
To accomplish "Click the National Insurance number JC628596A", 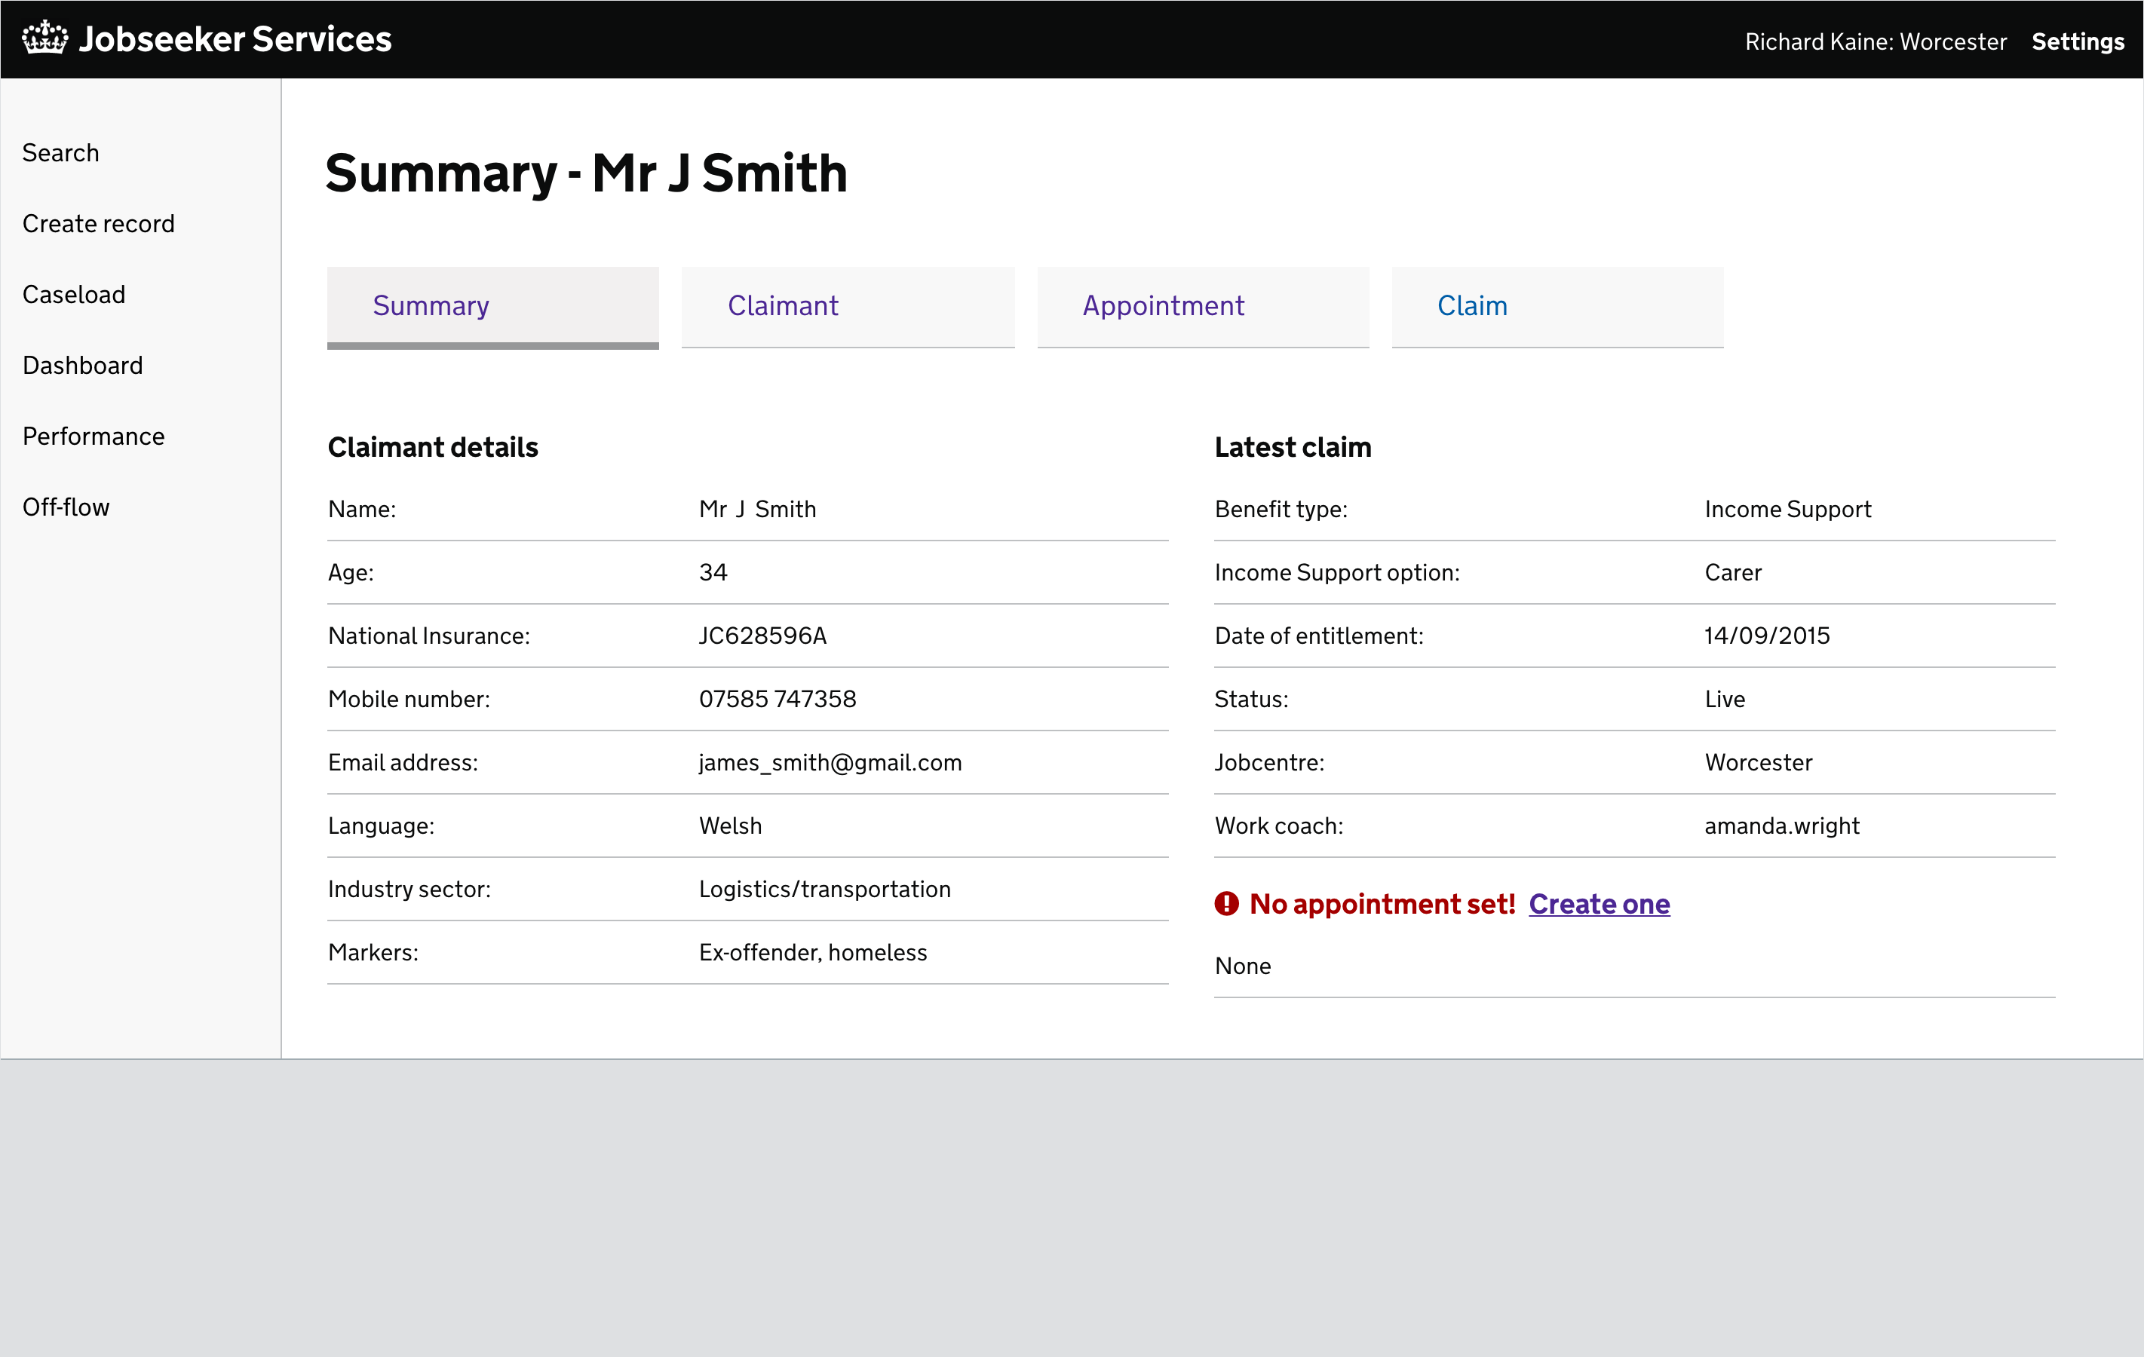I will (x=762, y=636).
